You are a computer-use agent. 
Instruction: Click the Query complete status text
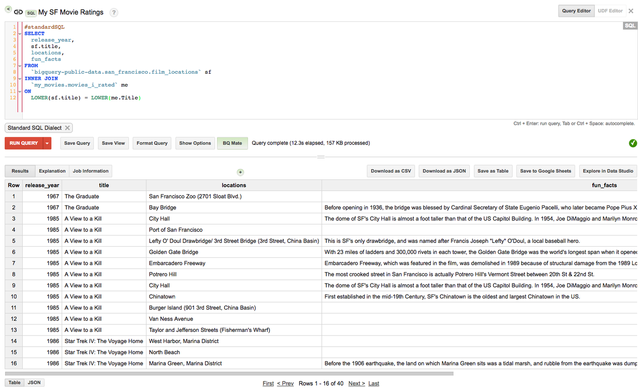311,143
